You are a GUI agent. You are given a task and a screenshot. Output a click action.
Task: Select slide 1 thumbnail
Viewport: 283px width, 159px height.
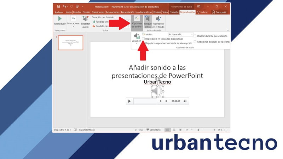tap(70, 43)
